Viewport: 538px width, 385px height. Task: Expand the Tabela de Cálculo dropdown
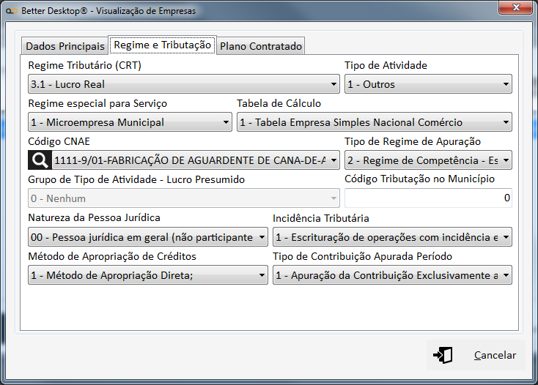pyautogui.click(x=374, y=122)
